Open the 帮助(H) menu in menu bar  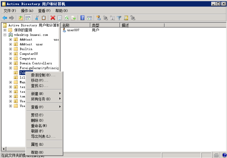point(61,11)
